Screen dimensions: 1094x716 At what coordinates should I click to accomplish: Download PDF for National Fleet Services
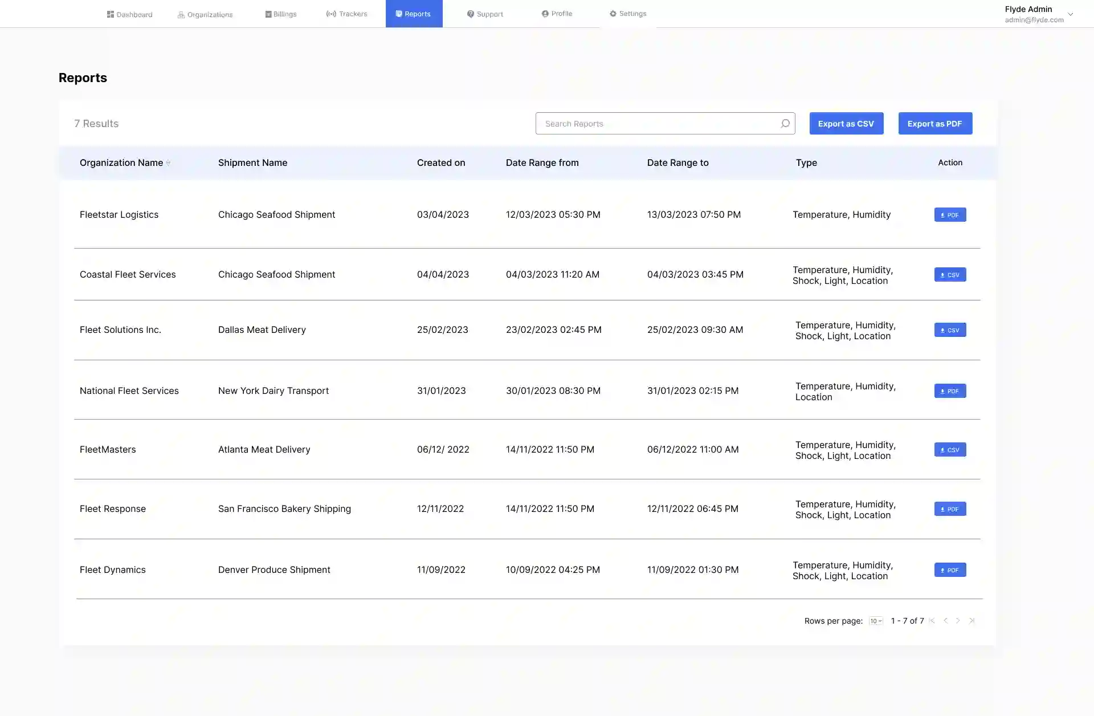(x=950, y=391)
